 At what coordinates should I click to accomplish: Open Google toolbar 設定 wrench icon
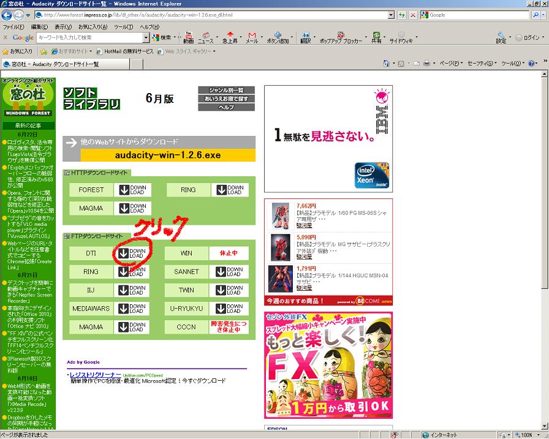point(501,37)
